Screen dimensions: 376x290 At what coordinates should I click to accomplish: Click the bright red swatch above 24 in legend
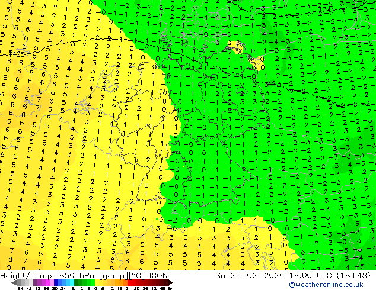click(x=129, y=282)
